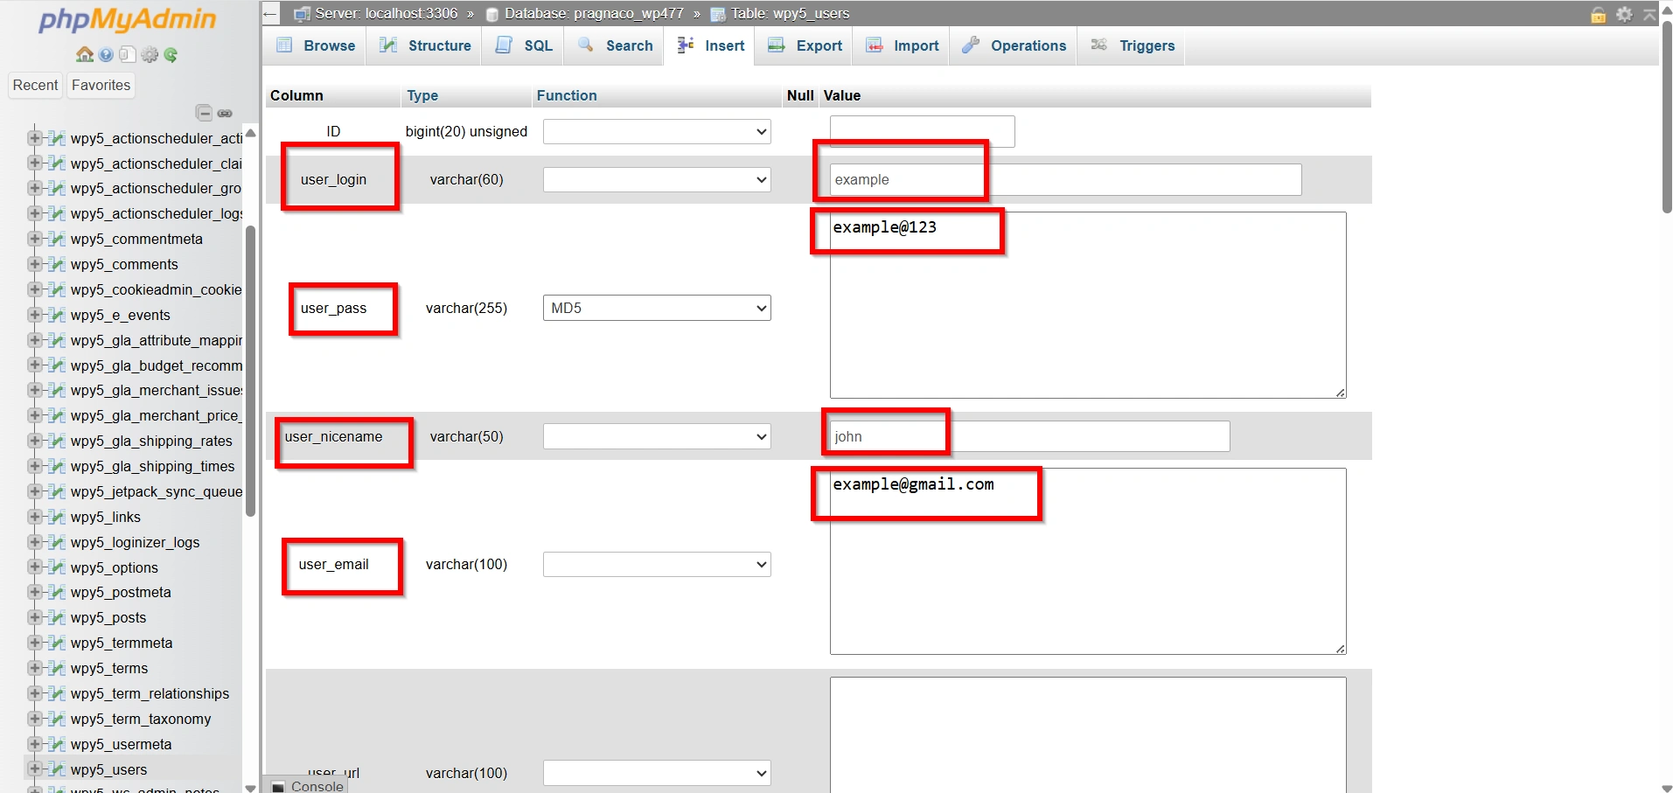Open Function dropdown for user_email row
This screenshot has width=1673, height=793.
[657, 565]
